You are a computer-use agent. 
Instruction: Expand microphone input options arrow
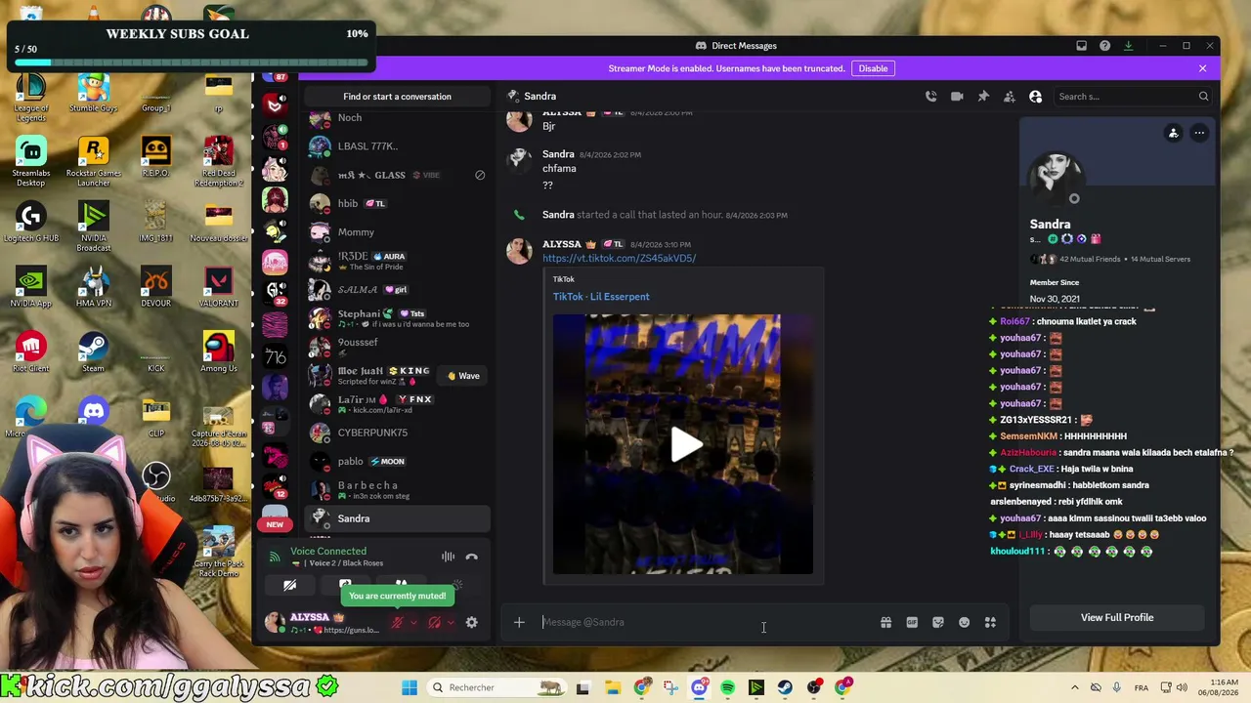coord(413,622)
